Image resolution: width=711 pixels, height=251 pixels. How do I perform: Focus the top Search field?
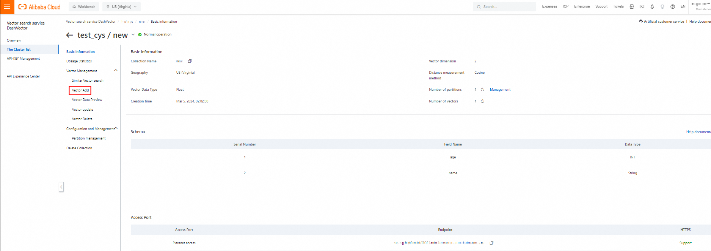(504, 7)
